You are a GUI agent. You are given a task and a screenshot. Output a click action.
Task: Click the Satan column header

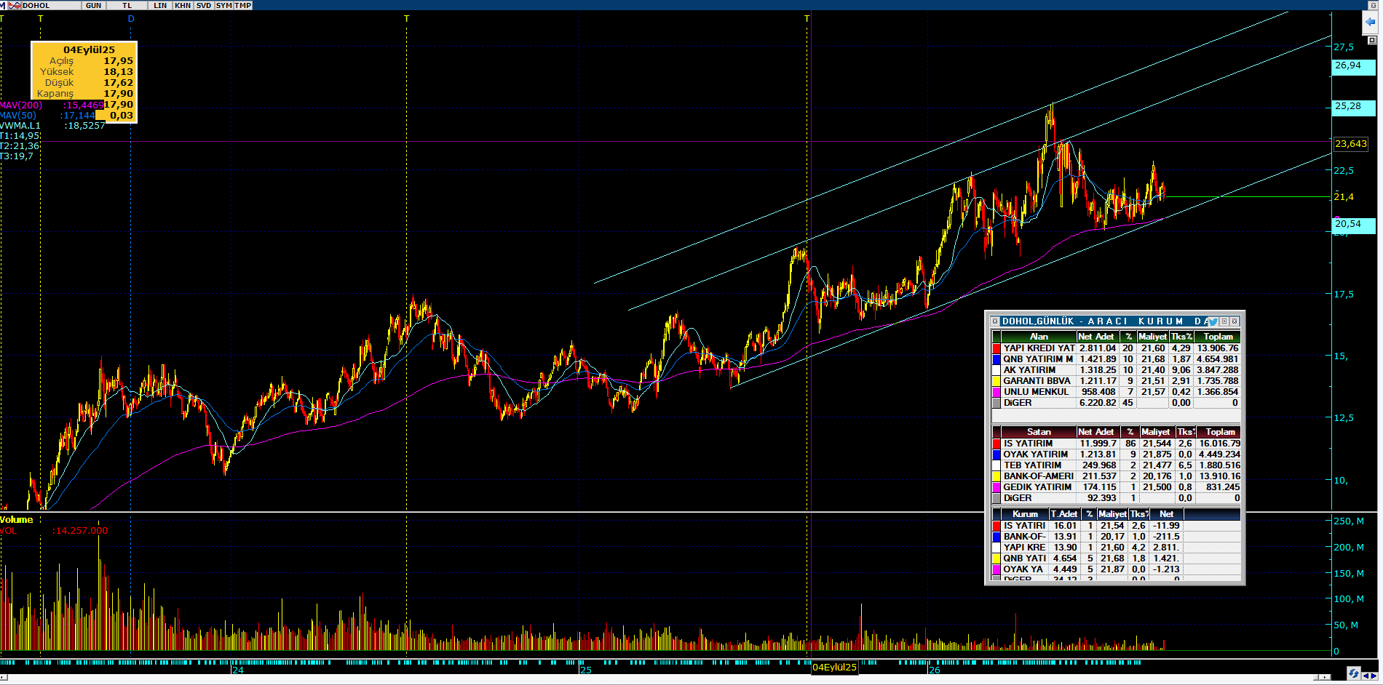1039,432
